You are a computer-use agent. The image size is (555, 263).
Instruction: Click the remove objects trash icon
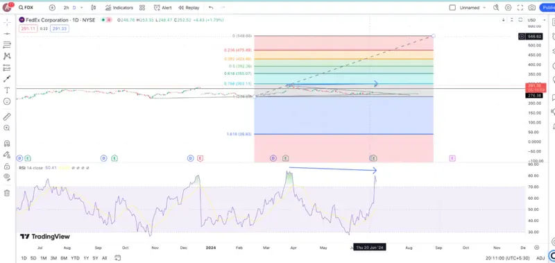coord(7,193)
